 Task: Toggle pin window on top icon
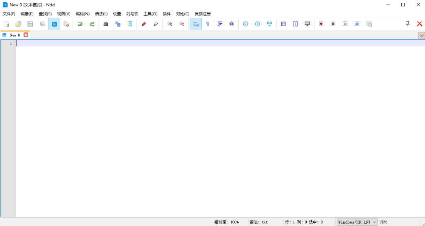[408, 24]
